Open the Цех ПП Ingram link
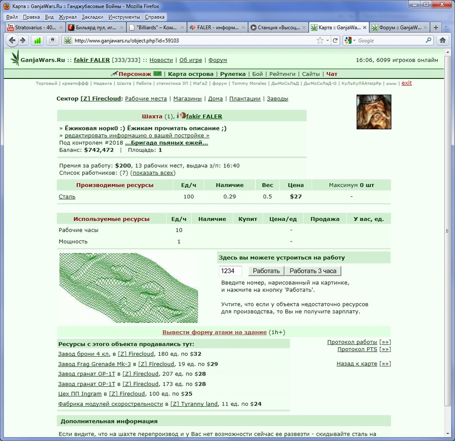 pos(80,393)
